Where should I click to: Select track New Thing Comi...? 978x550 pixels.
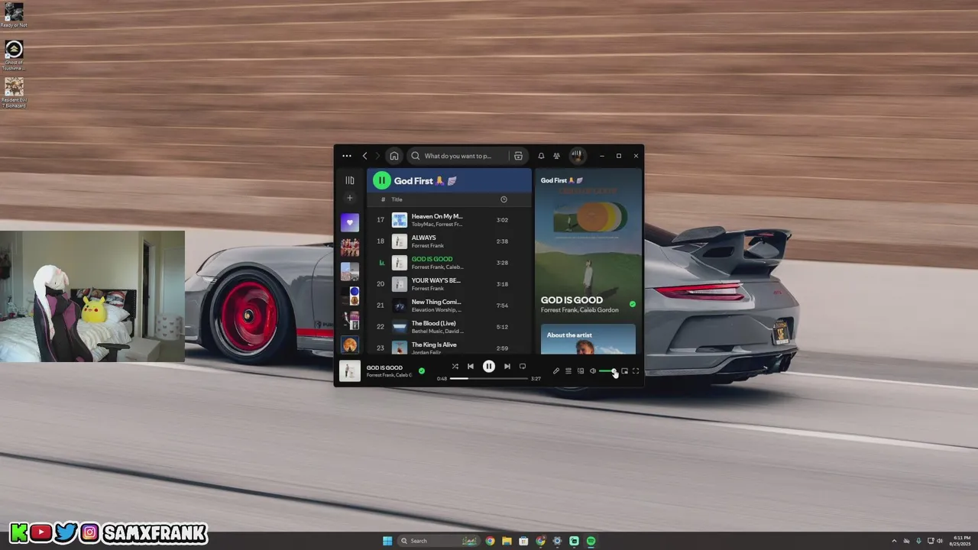point(449,306)
